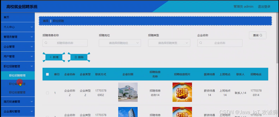Image resolution: width=279 pixels, height=117 pixels.
Task: Click the 上班地点 column header
Action: point(225,74)
